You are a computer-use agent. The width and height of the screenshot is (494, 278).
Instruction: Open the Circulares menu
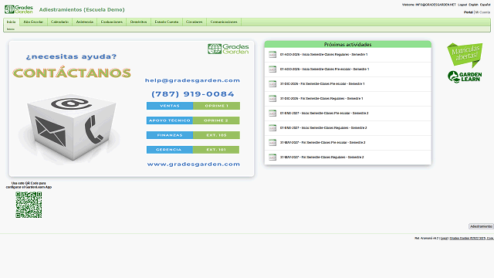coord(194,22)
